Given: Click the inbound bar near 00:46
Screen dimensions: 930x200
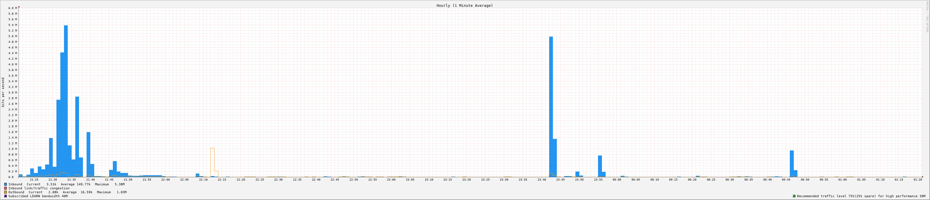Looking at the screenshot, I should pos(792,164).
